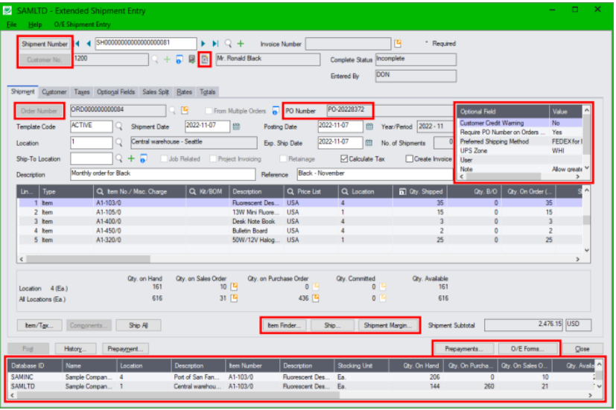Screen dimensions: 616x410
Task: Open Location finder magnifier
Action: pyautogui.click(x=118, y=143)
